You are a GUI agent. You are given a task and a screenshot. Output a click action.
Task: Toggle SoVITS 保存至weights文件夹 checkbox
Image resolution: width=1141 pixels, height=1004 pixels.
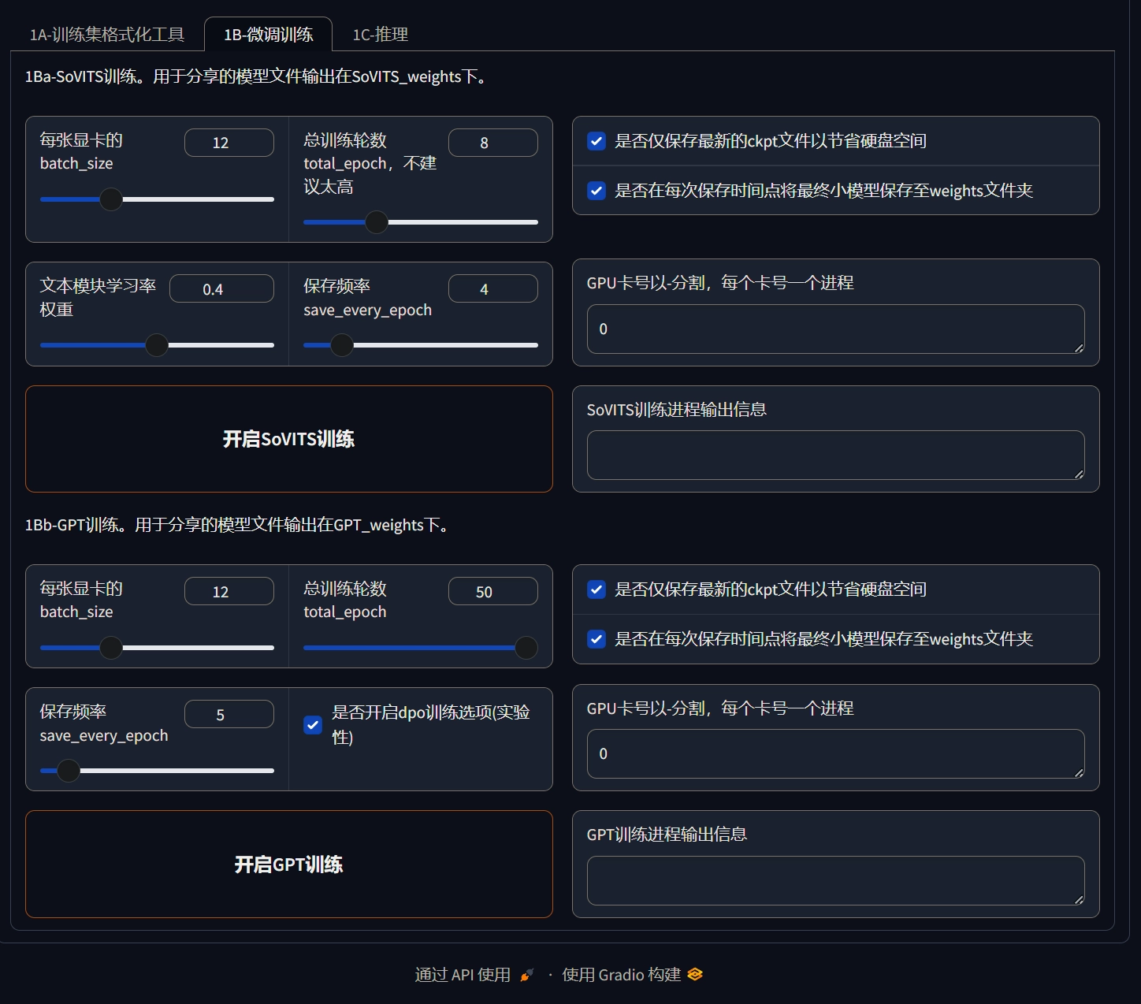[x=597, y=191]
